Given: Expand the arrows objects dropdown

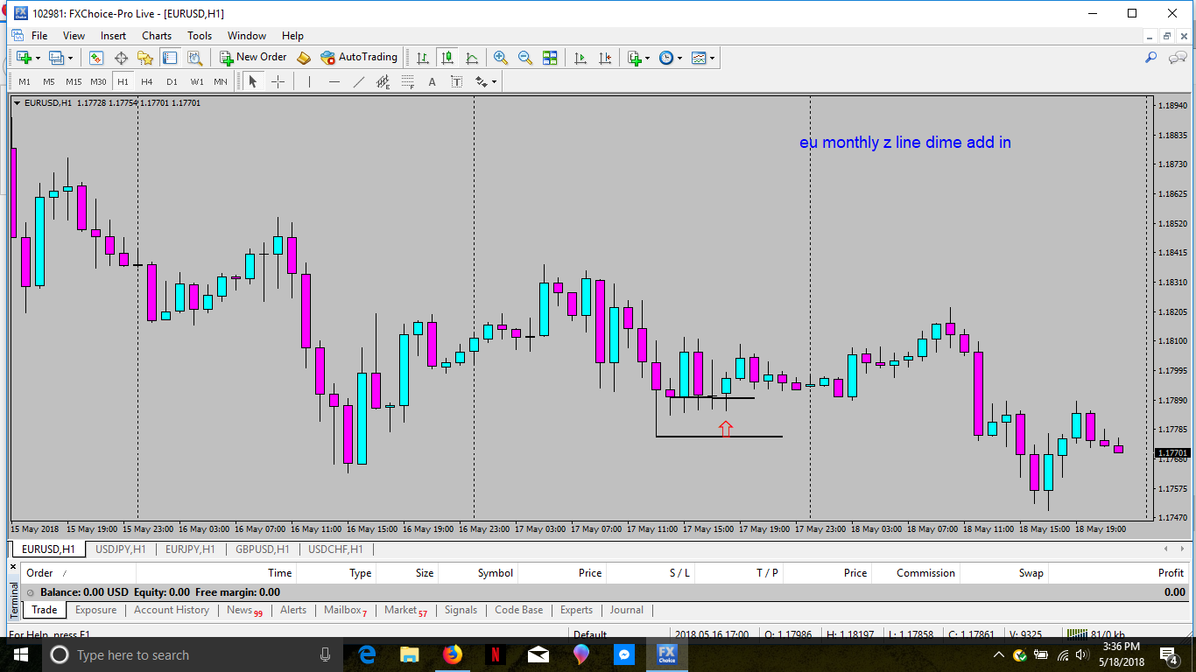Looking at the screenshot, I should pyautogui.click(x=494, y=82).
